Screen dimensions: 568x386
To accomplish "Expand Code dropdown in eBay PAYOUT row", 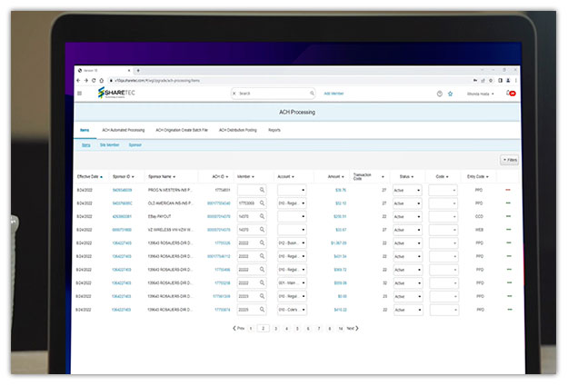I will (453, 216).
